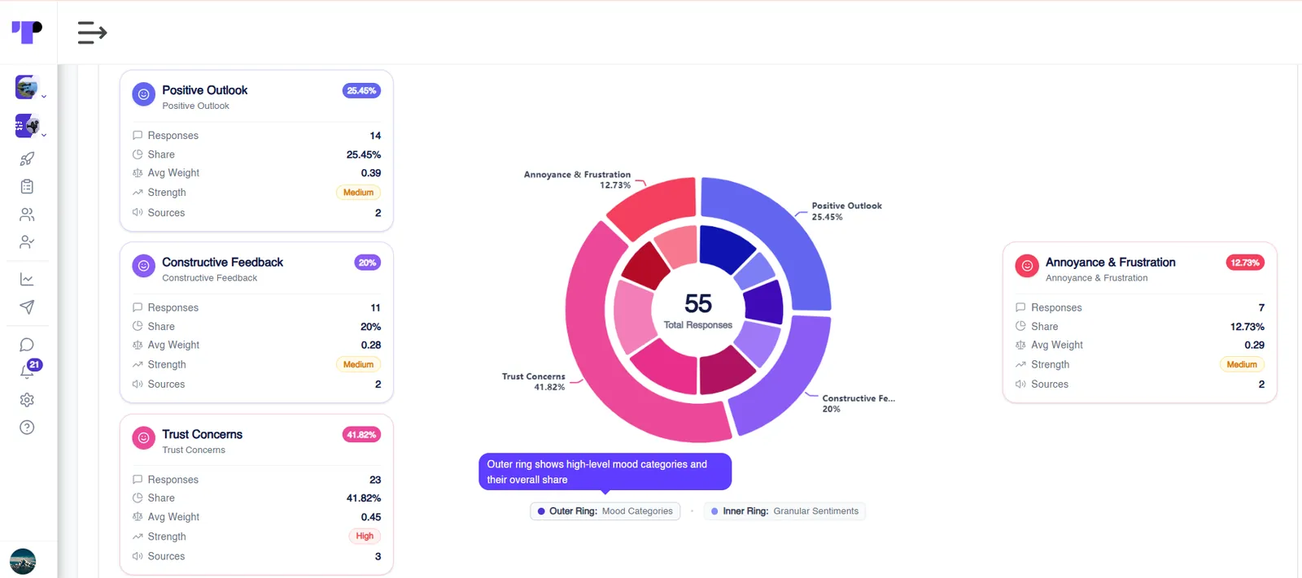
Task: Click the Trust Concerns 41.82% chart label
Action: pos(533,382)
